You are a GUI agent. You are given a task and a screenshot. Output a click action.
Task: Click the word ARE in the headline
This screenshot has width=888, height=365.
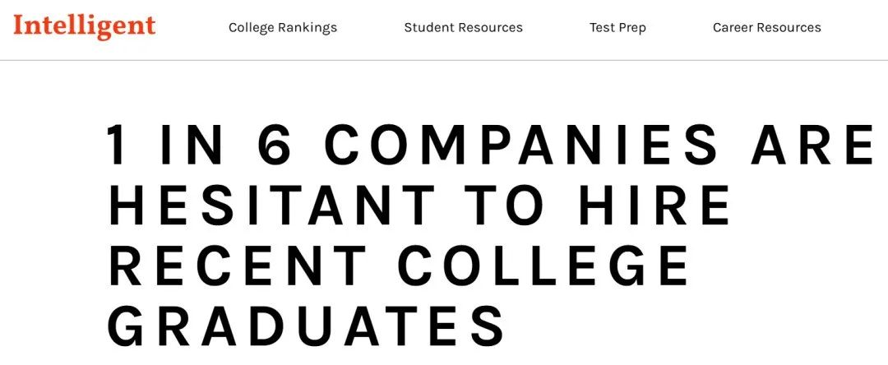pyautogui.click(x=813, y=145)
